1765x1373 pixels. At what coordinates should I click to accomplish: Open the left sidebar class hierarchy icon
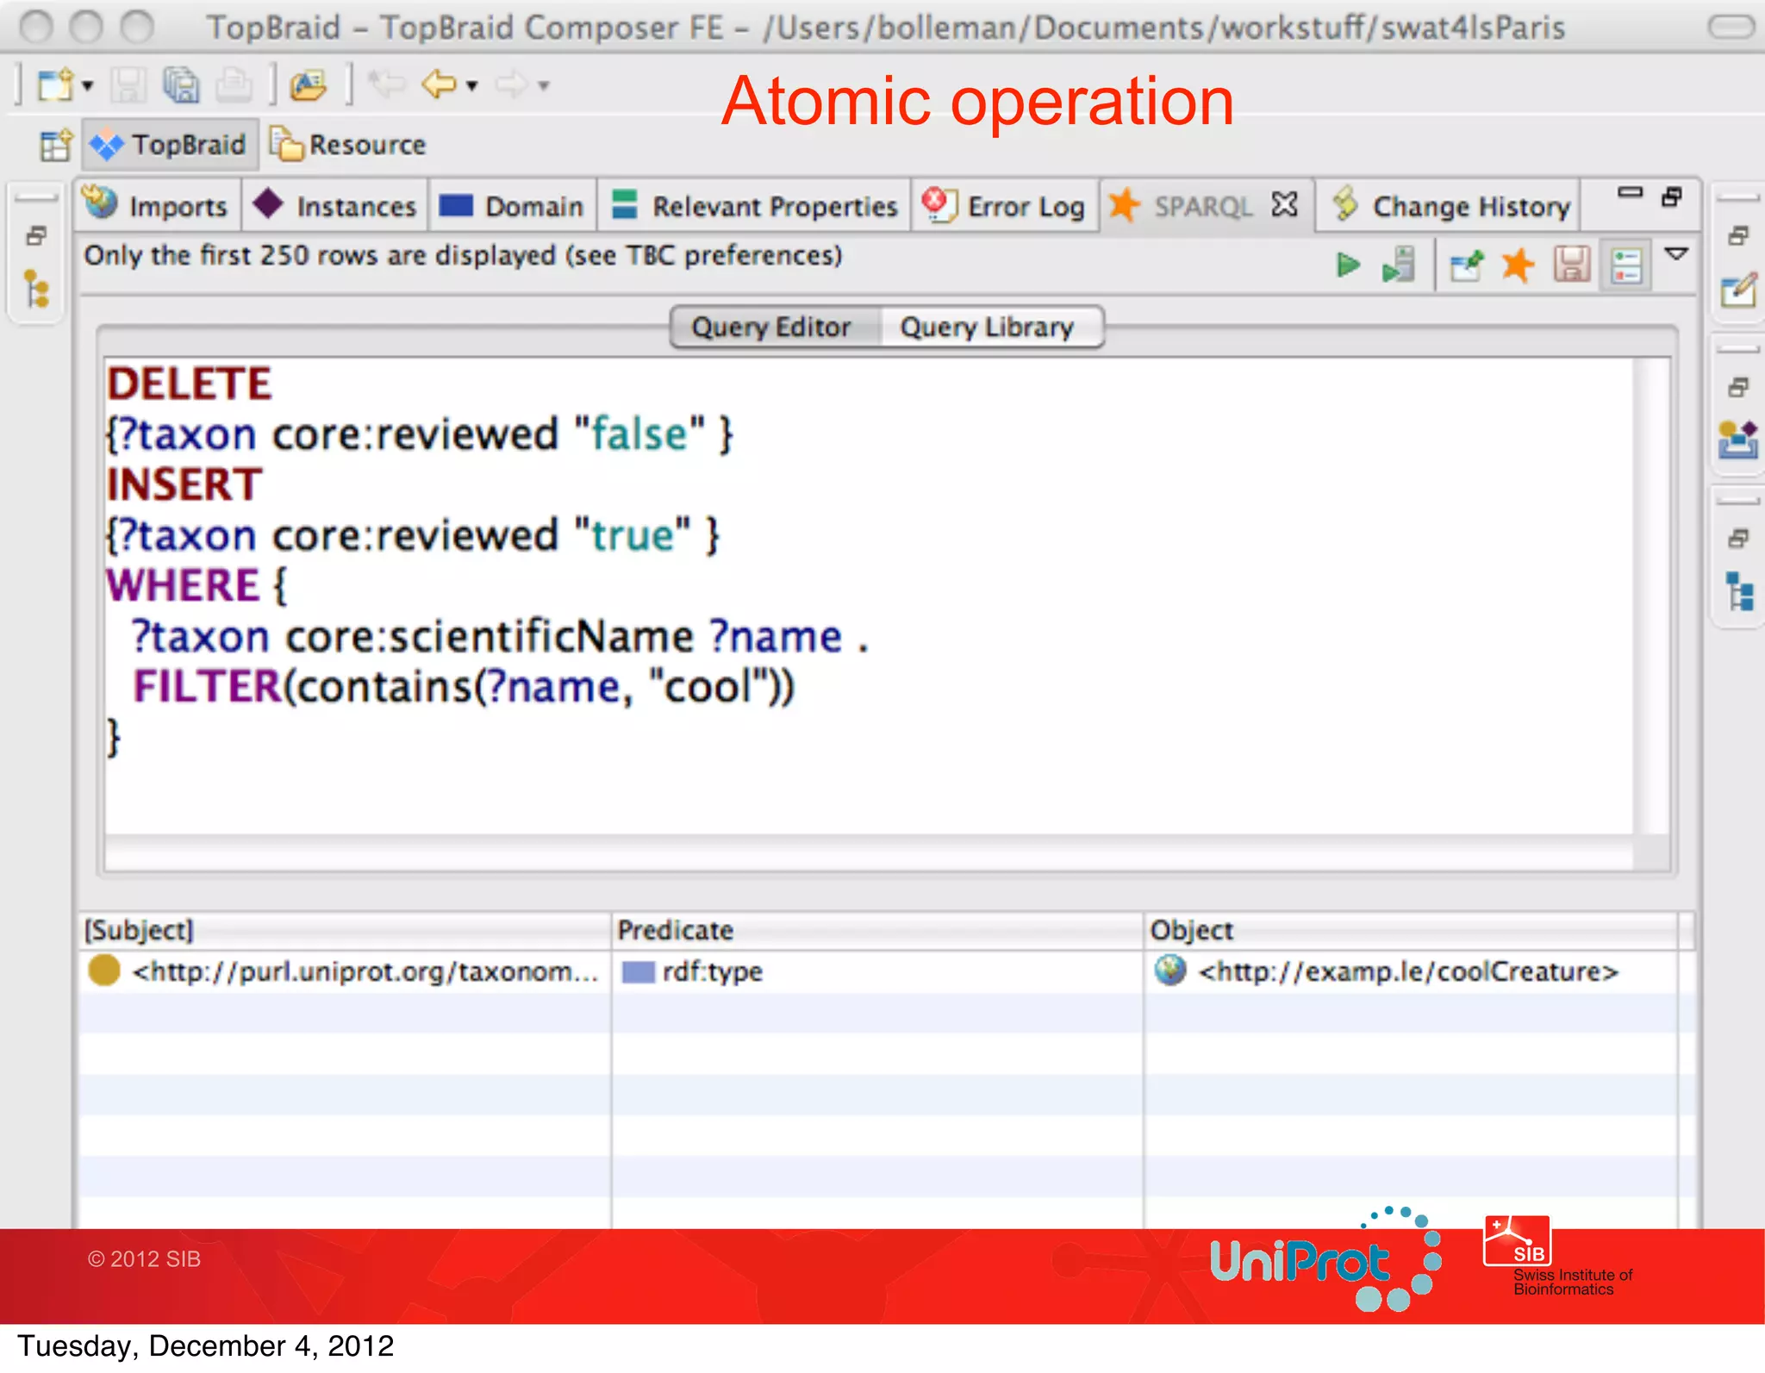(x=36, y=289)
